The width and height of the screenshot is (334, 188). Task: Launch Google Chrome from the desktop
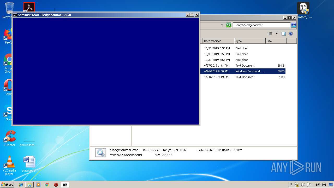(8, 63)
